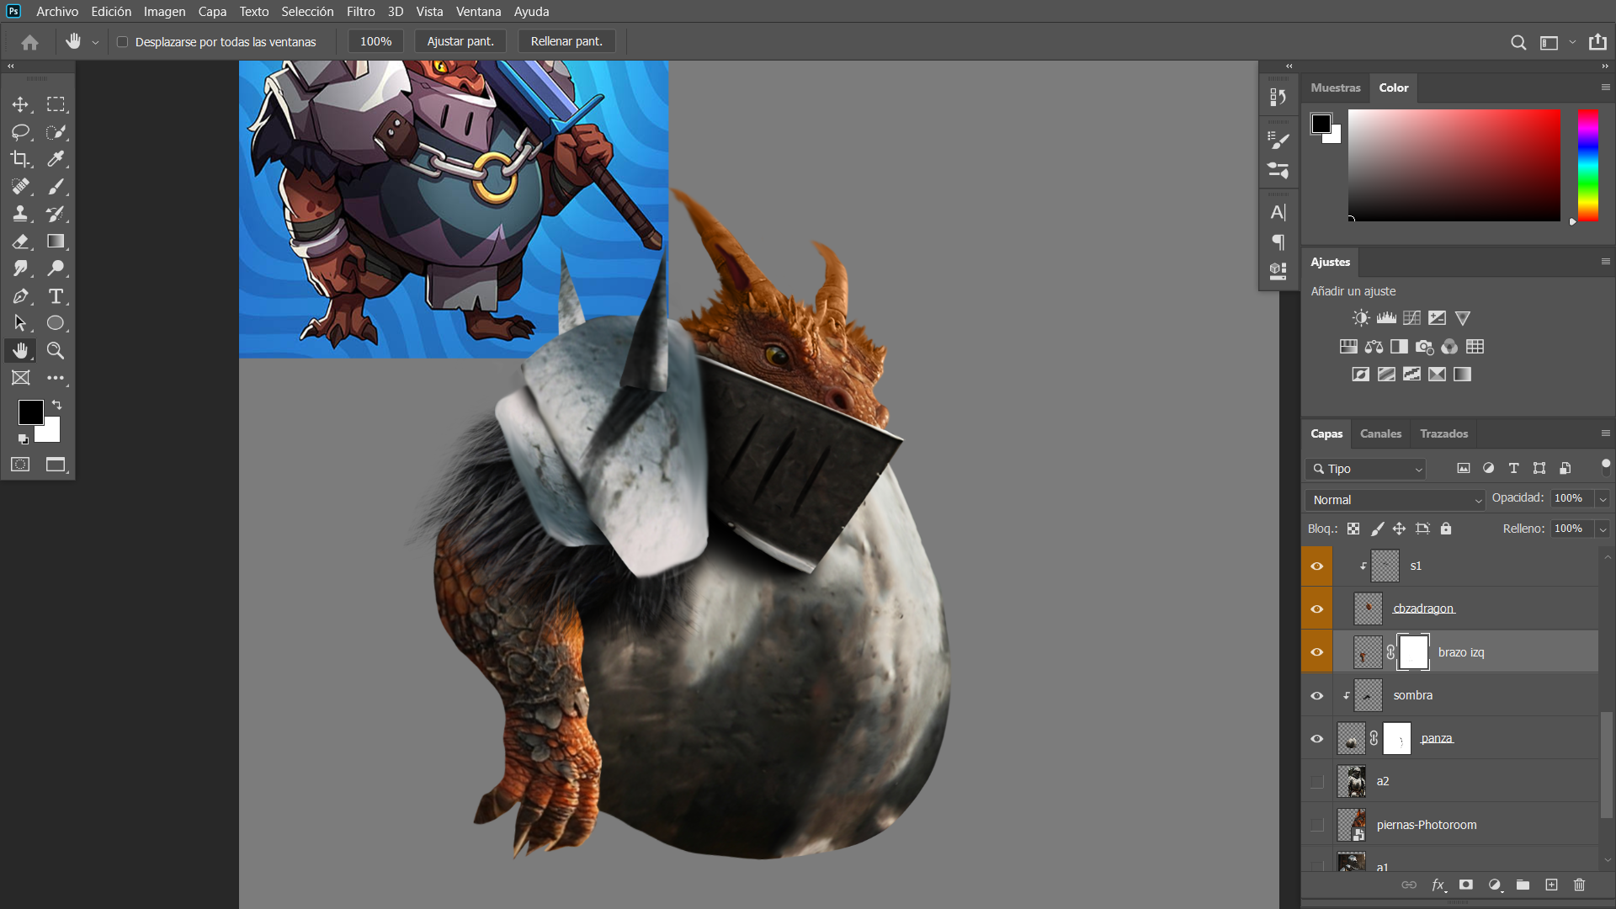This screenshot has width=1616, height=909.
Task: Delete layer with trash icon
Action: (1579, 885)
